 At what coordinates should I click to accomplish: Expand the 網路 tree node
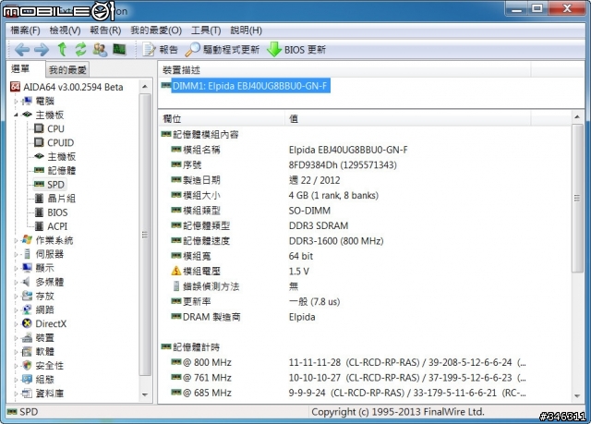(16, 310)
